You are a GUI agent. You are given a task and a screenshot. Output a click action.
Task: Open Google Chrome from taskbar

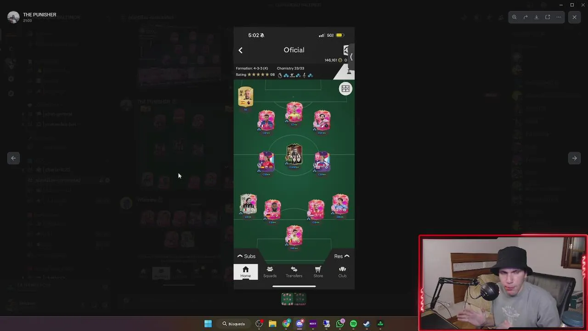[286, 324]
